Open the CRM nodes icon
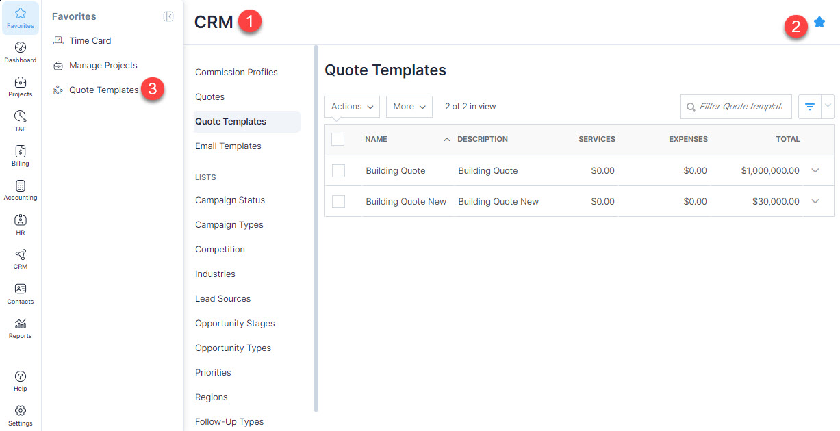This screenshot has width=840, height=431. [21, 254]
